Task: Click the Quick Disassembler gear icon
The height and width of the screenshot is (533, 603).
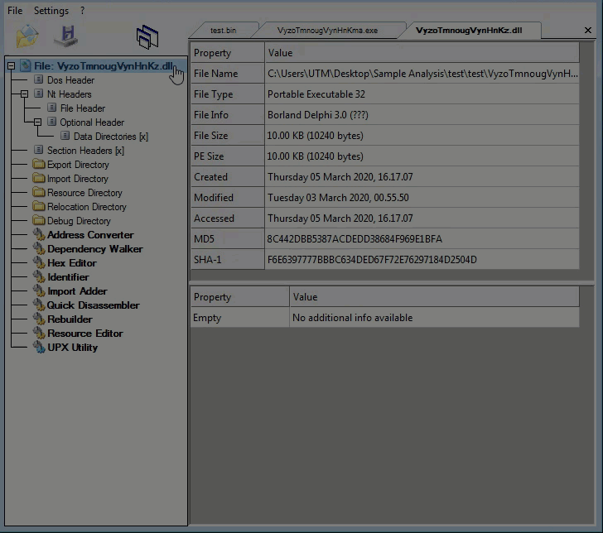Action: (x=39, y=305)
